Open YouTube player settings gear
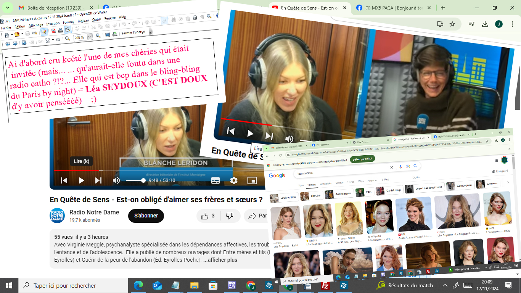Screen dimensions: 521x293 (x=234, y=180)
